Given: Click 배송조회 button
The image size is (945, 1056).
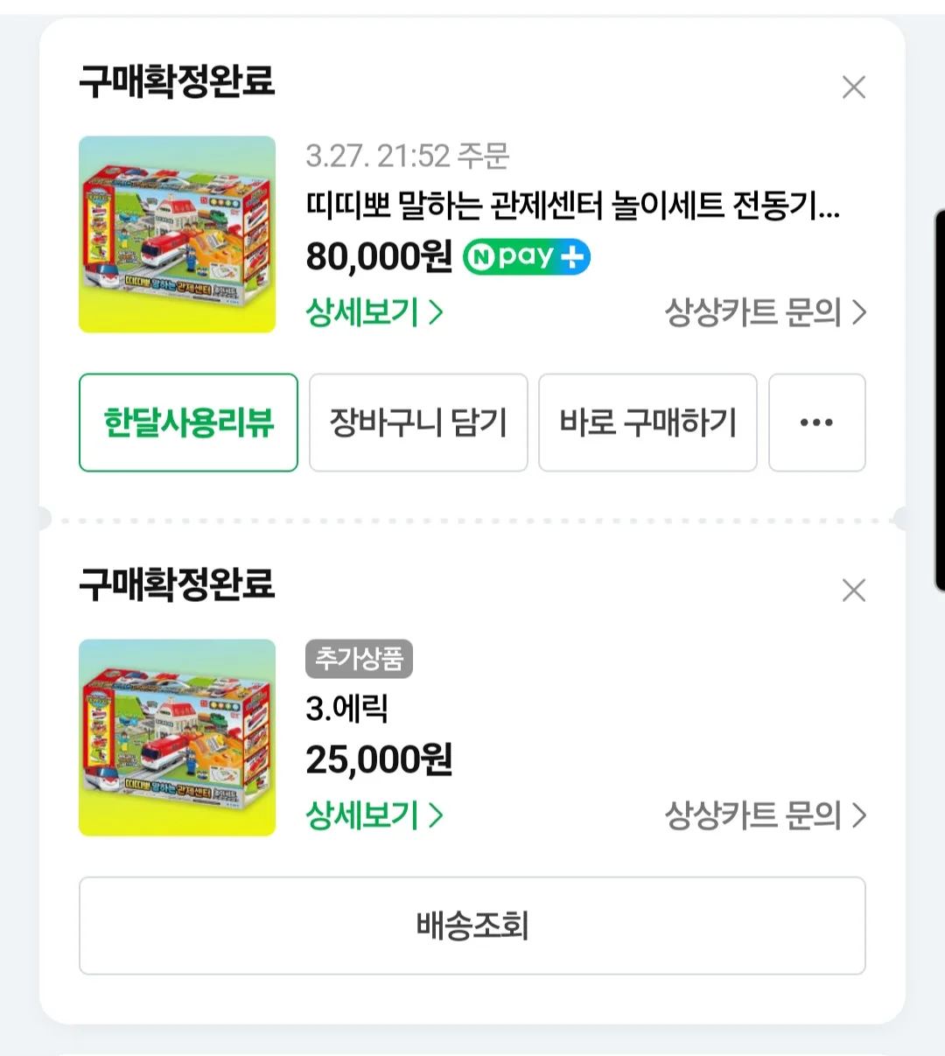Looking at the screenshot, I should point(472,926).
